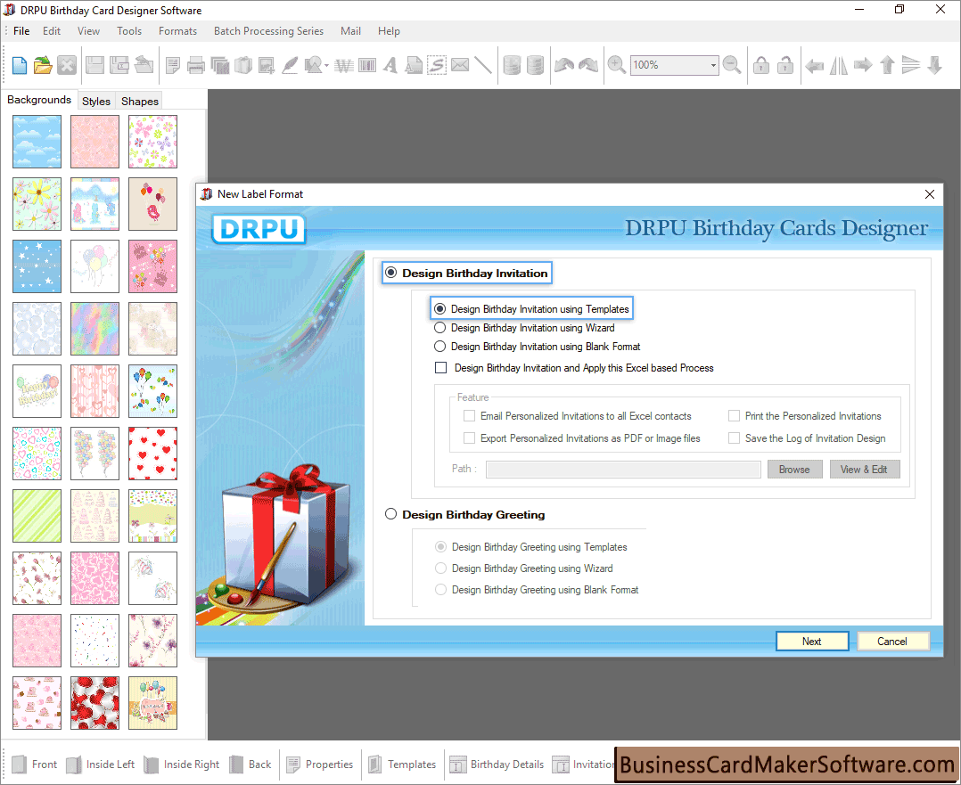Viewport: 961px width, 785px height.
Task: Expand the shapes tool dropdown arrow
Action: 326,66
